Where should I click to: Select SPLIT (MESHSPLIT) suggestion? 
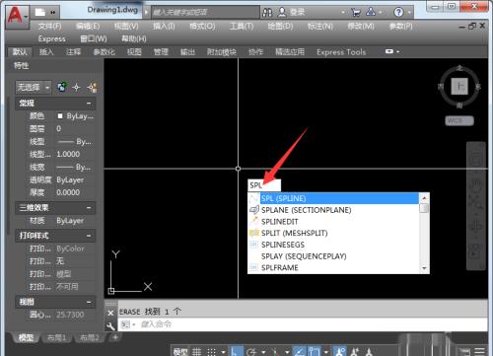click(333, 233)
